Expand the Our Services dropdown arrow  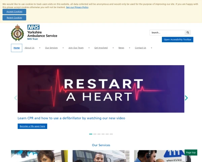click(63, 48)
